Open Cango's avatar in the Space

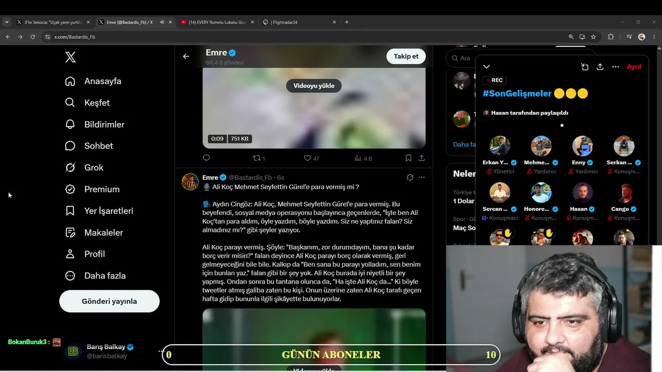(624, 193)
